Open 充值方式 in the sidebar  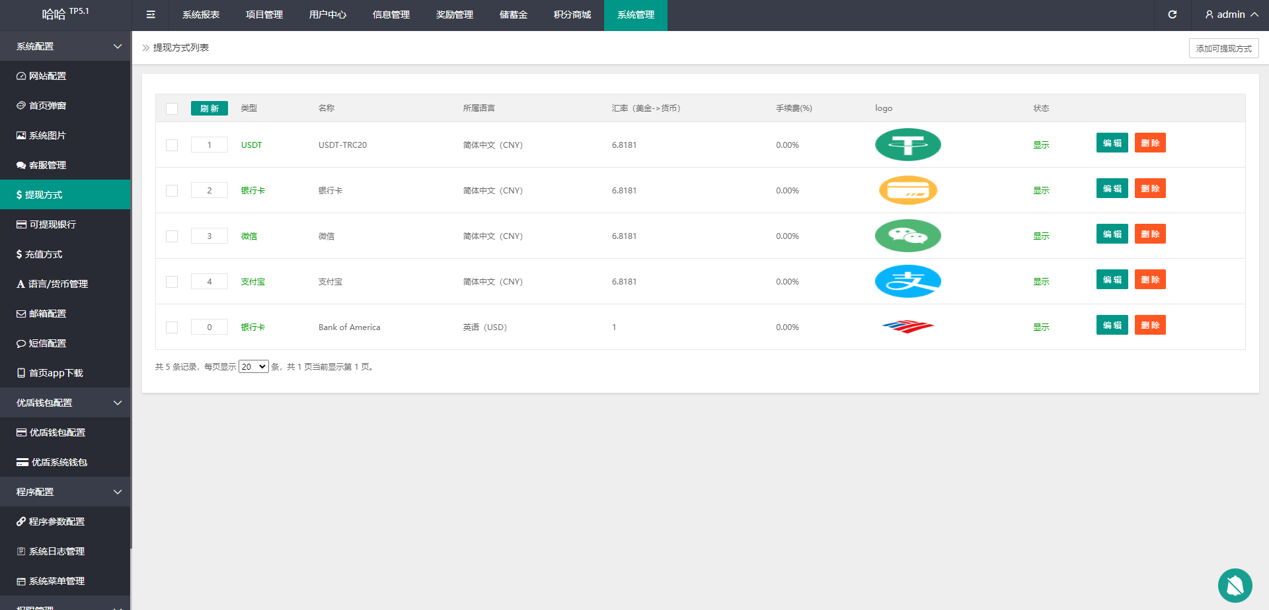point(44,254)
